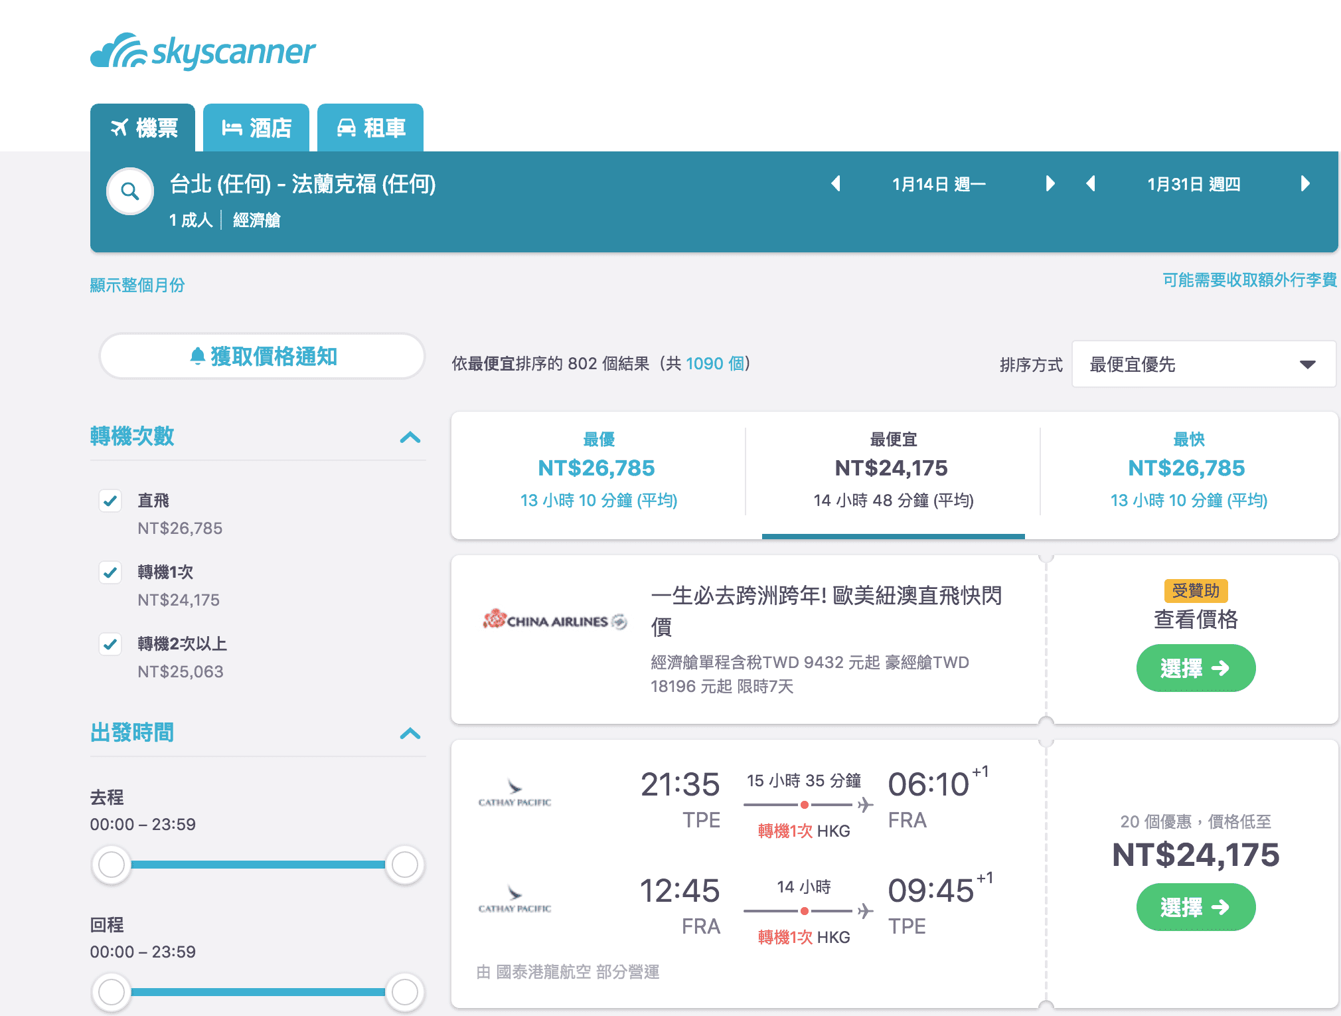Switch to the 機票 flights tab

pos(143,127)
